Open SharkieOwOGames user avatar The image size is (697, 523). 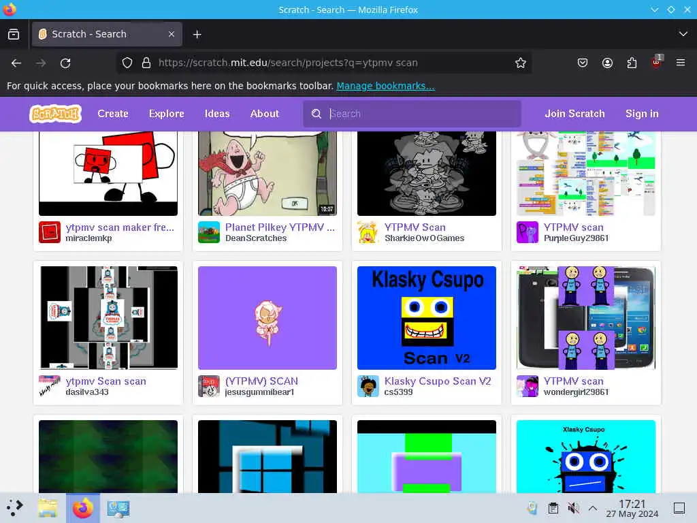(x=368, y=232)
